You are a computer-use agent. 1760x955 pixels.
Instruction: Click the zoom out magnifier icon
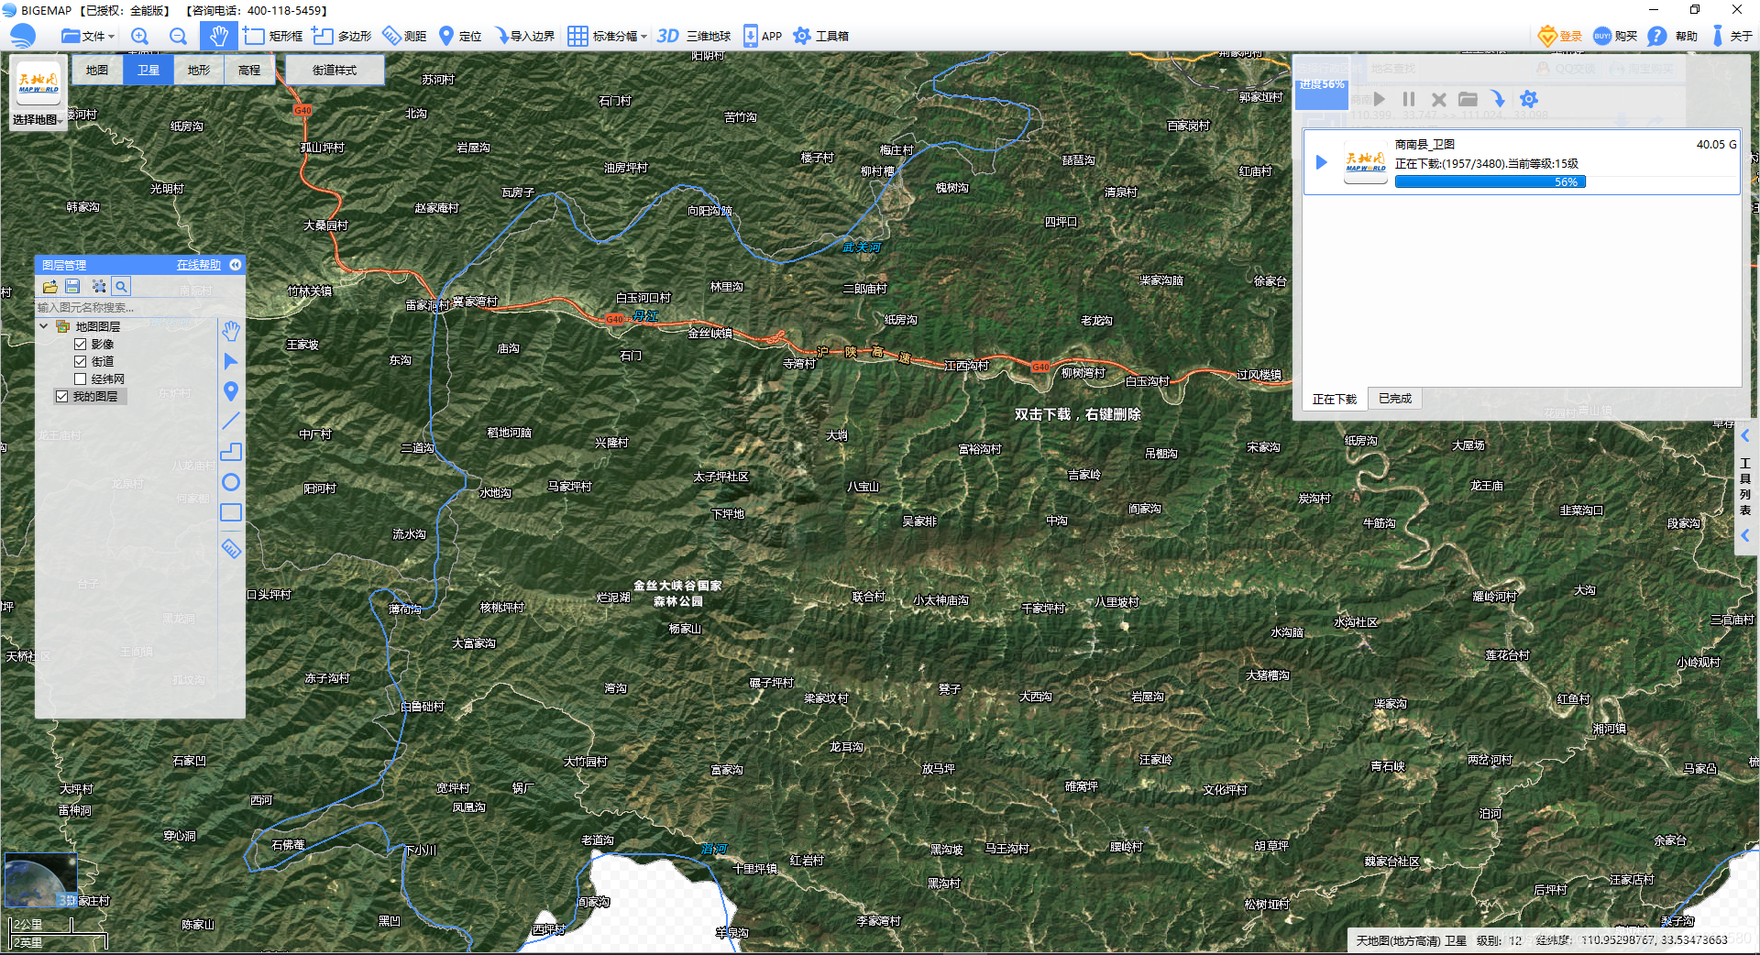coord(179,36)
